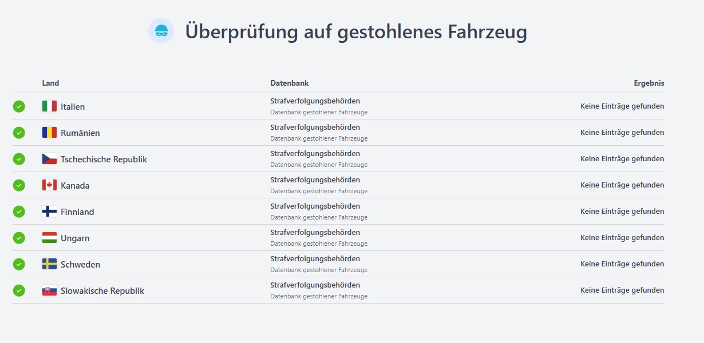Select the Tschechische Republik country name
This screenshot has height=343, width=704.
pyautogui.click(x=104, y=159)
